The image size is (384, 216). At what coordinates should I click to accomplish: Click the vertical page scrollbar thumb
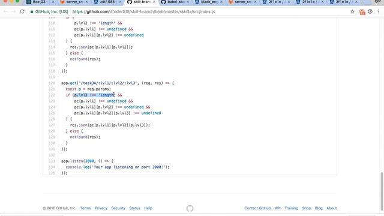pyautogui.click(x=382, y=191)
